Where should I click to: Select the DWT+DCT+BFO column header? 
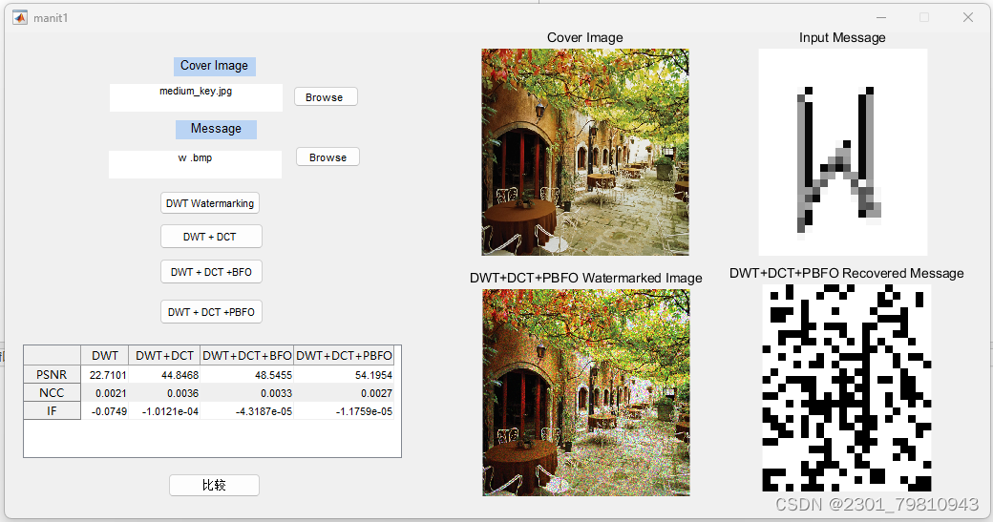coord(247,356)
